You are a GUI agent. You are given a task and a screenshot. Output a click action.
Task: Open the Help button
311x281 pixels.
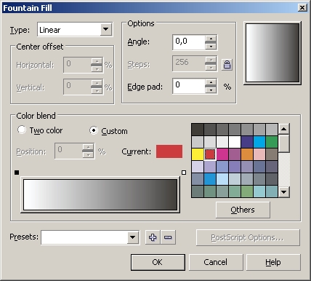pyautogui.click(x=273, y=262)
